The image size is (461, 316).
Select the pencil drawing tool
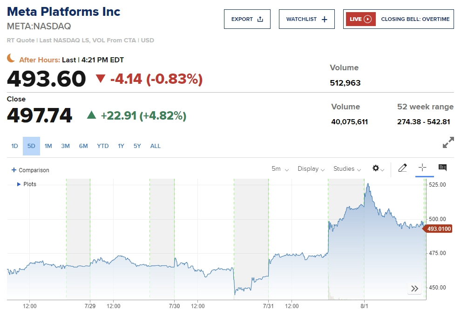click(x=403, y=168)
